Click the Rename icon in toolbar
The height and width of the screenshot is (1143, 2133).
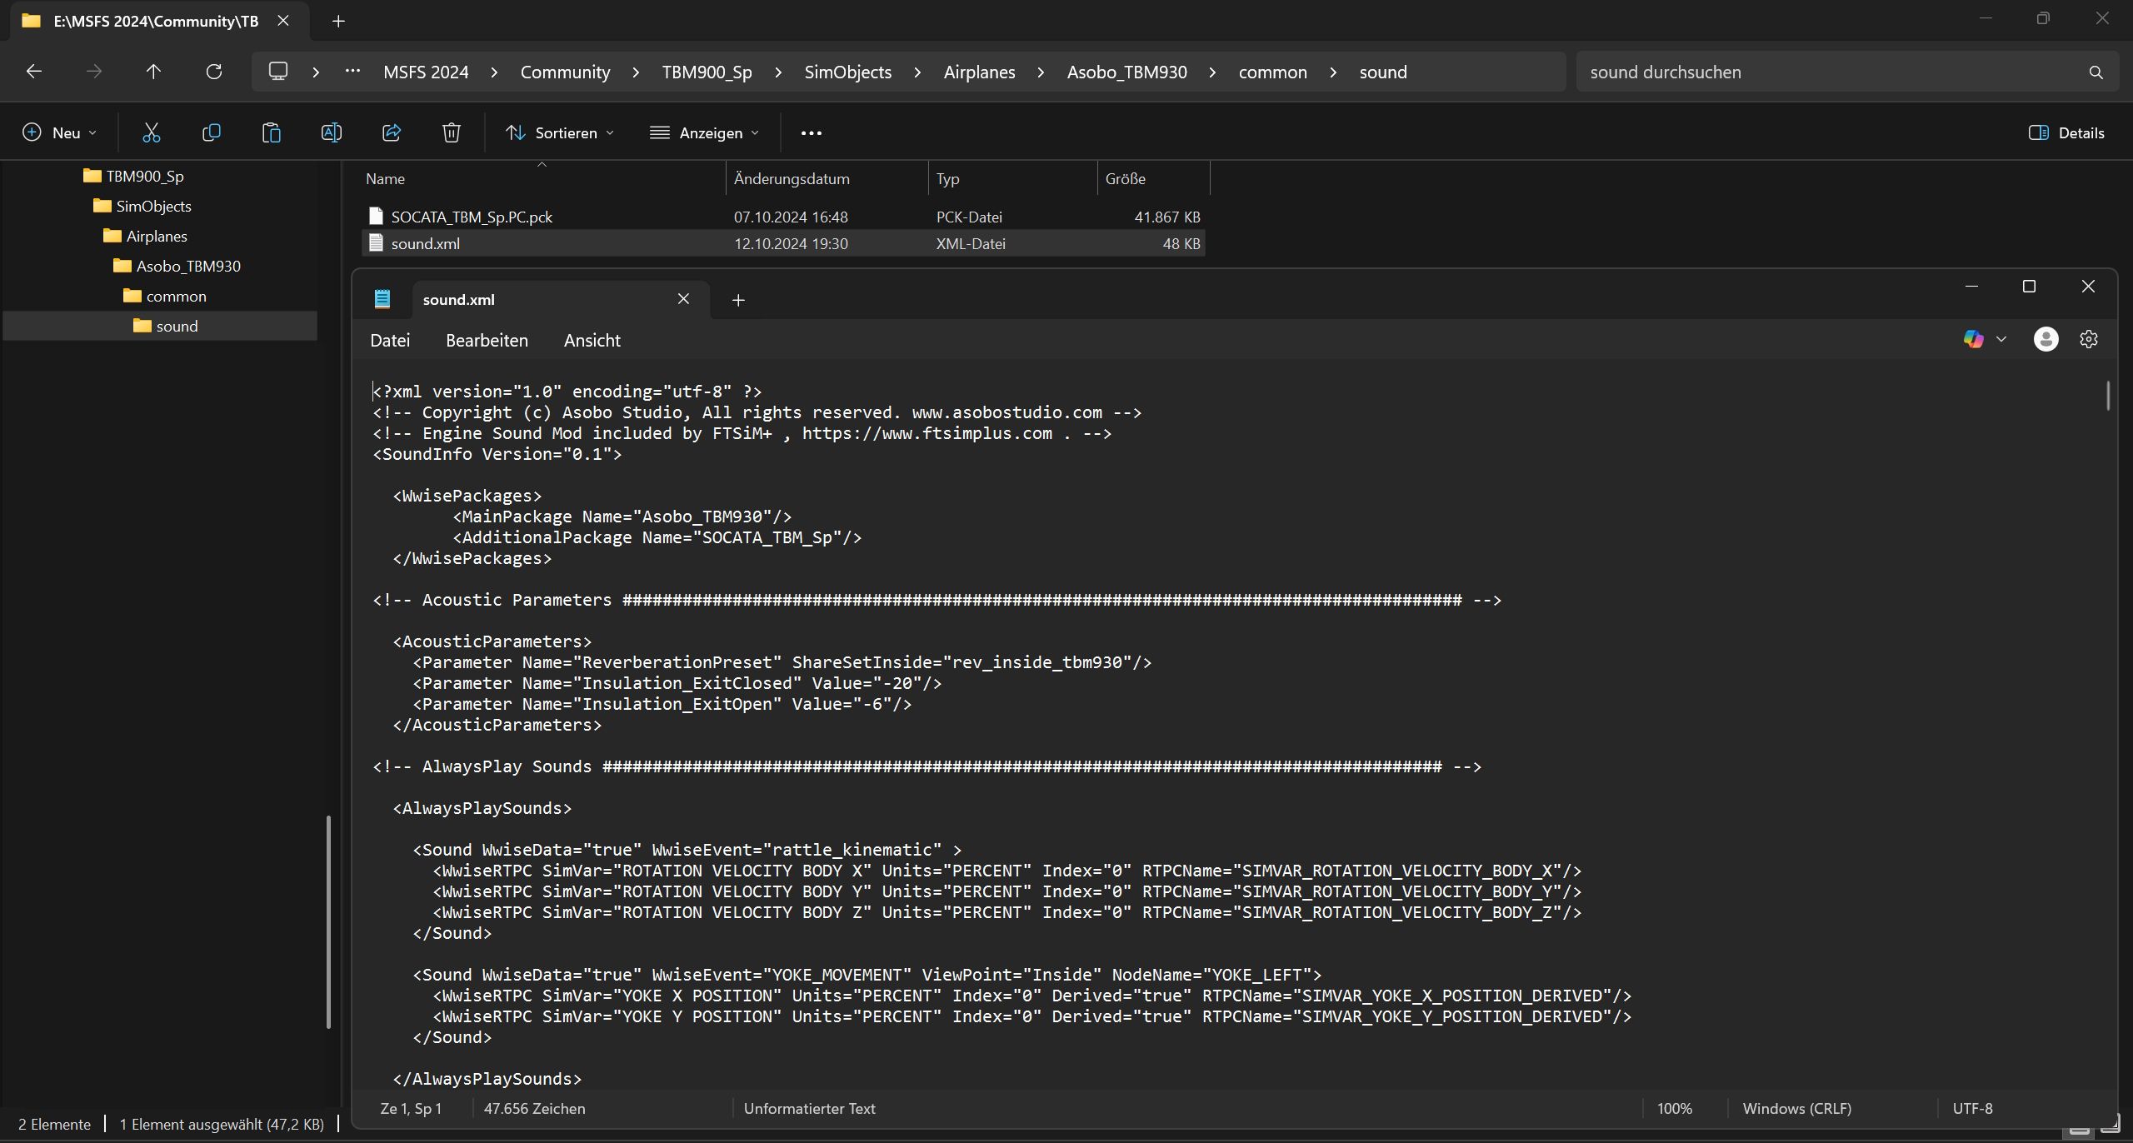pos(331,132)
